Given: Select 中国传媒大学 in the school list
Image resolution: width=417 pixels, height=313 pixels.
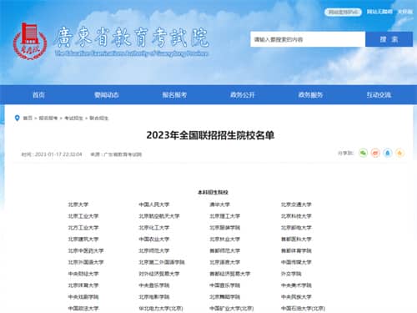Looking at the screenshot, I should [296, 262].
